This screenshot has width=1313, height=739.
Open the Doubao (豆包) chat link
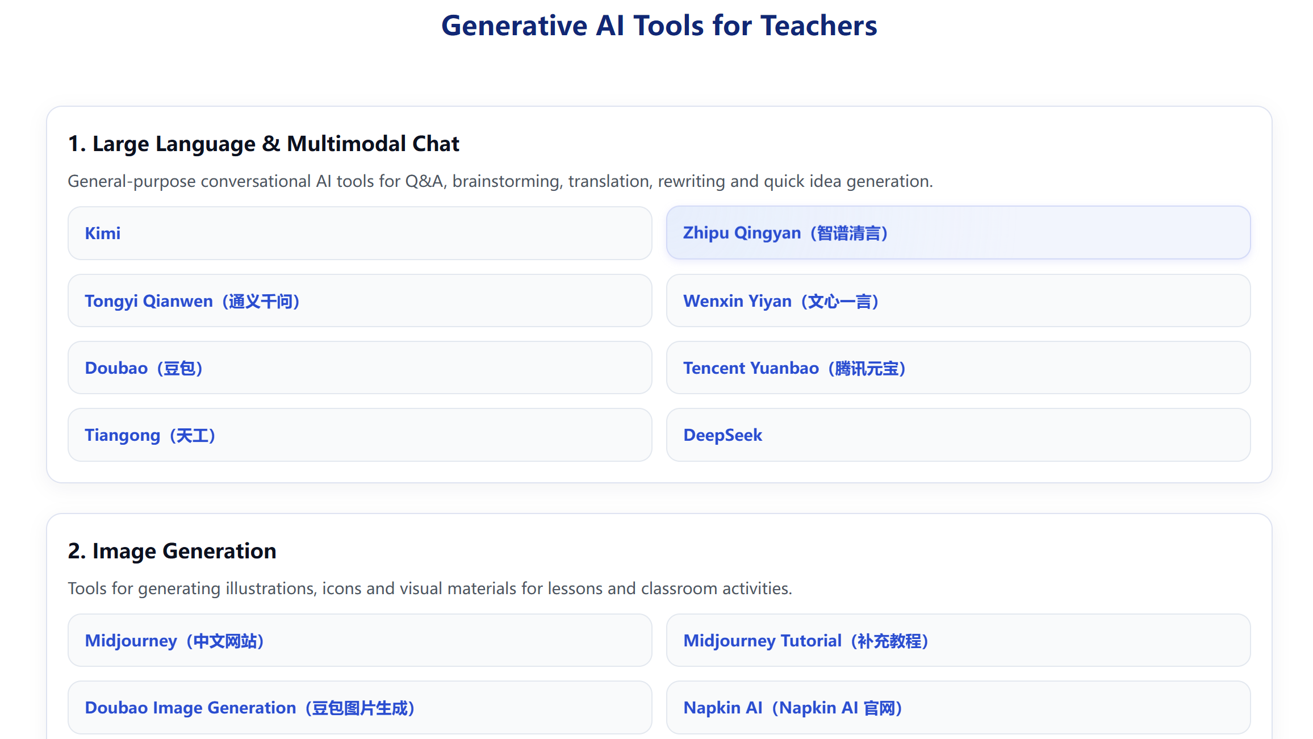click(143, 368)
